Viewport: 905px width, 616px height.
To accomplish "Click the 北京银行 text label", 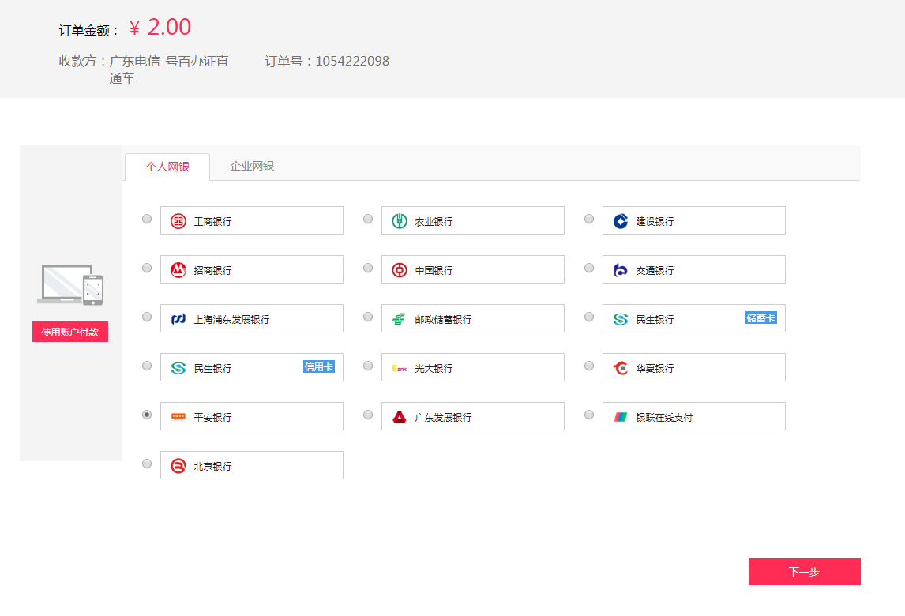I will [213, 467].
